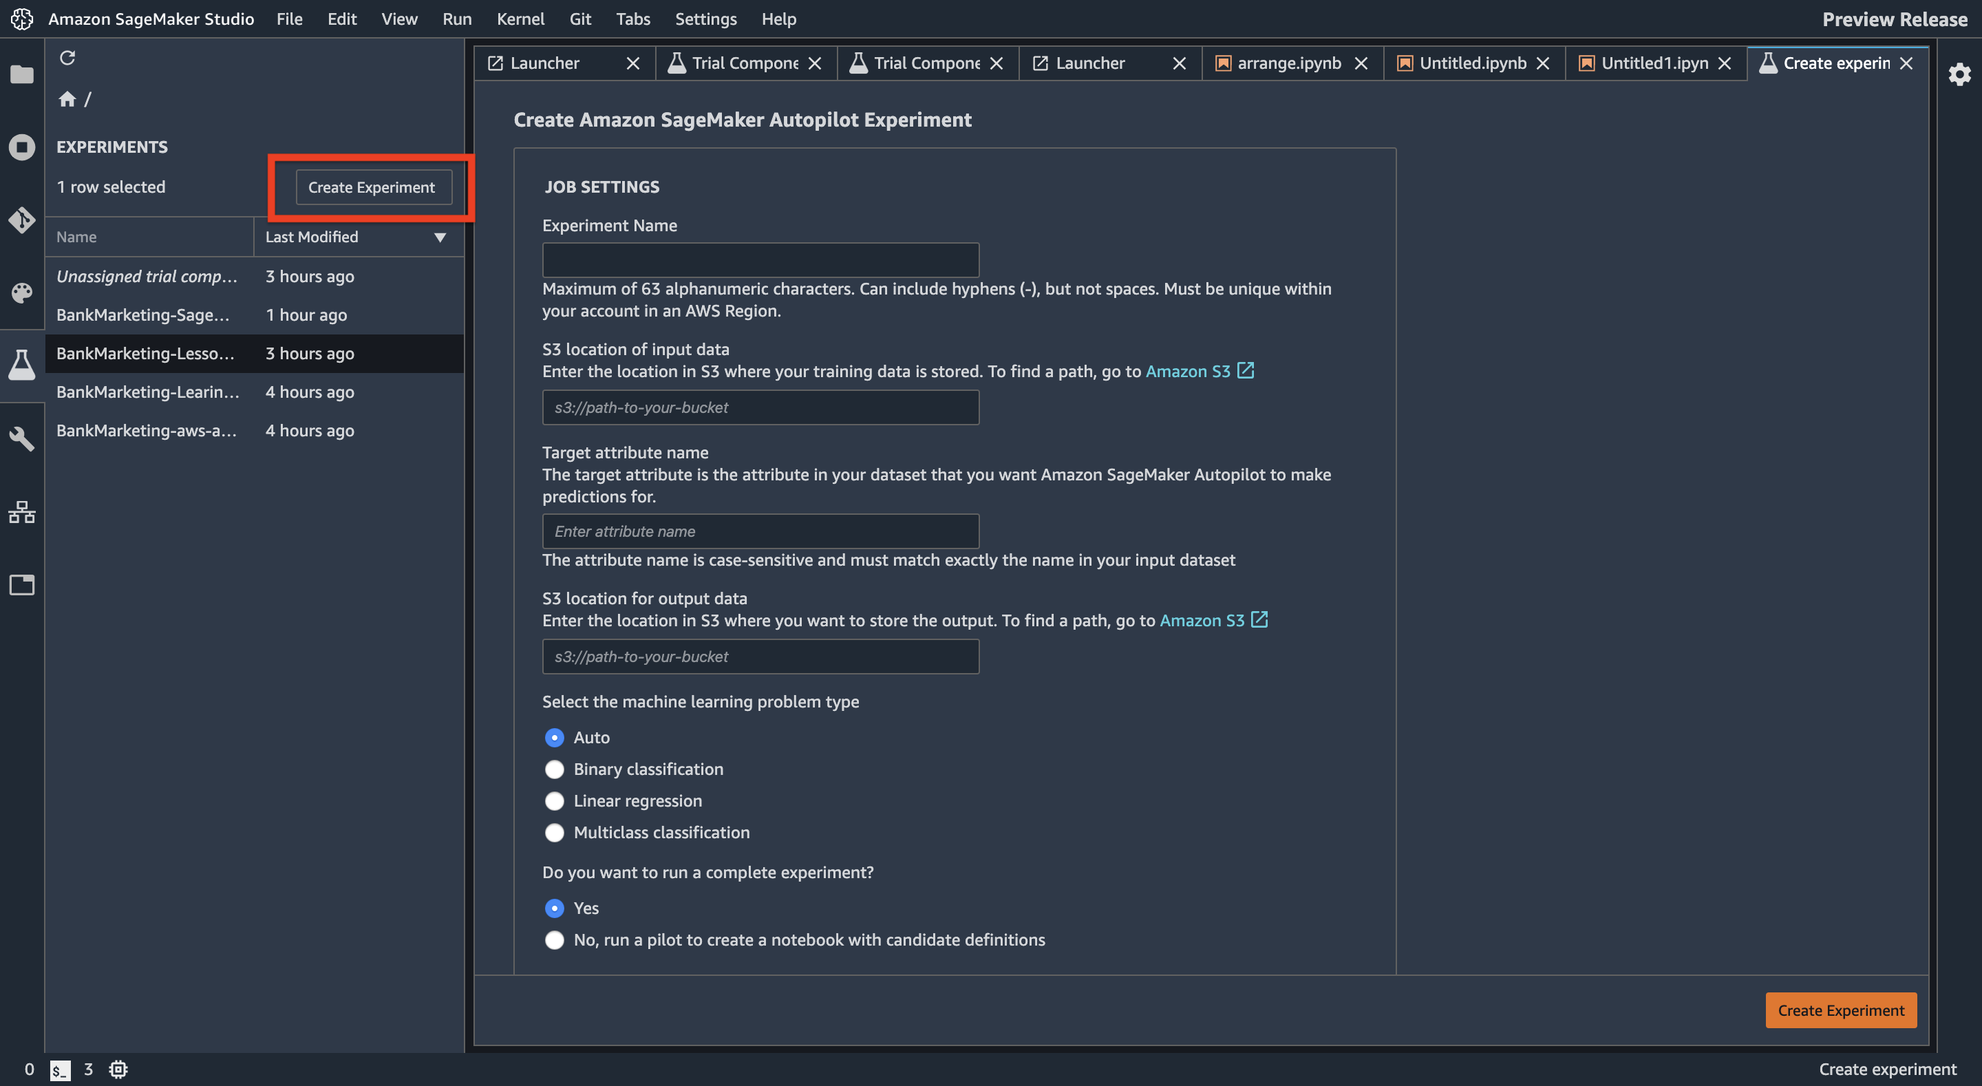Click Create Experiment button in Experiments panel
The height and width of the screenshot is (1086, 1982).
(x=373, y=187)
